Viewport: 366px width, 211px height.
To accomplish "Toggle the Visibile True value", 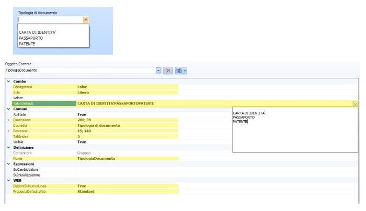I will tap(82, 142).
